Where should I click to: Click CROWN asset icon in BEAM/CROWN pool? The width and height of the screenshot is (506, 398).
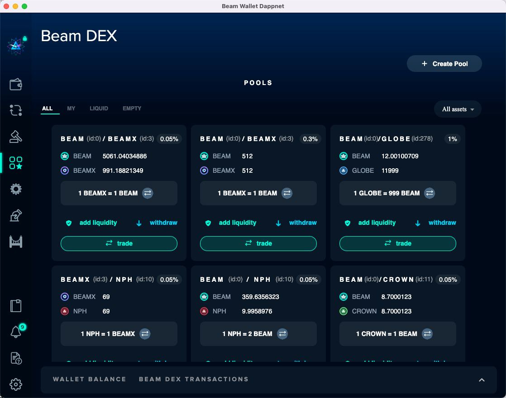click(344, 311)
